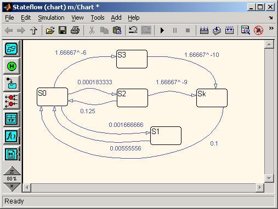Viewport: 278px width, 209px height.
Task: Undo the last action
Action: (133, 30)
